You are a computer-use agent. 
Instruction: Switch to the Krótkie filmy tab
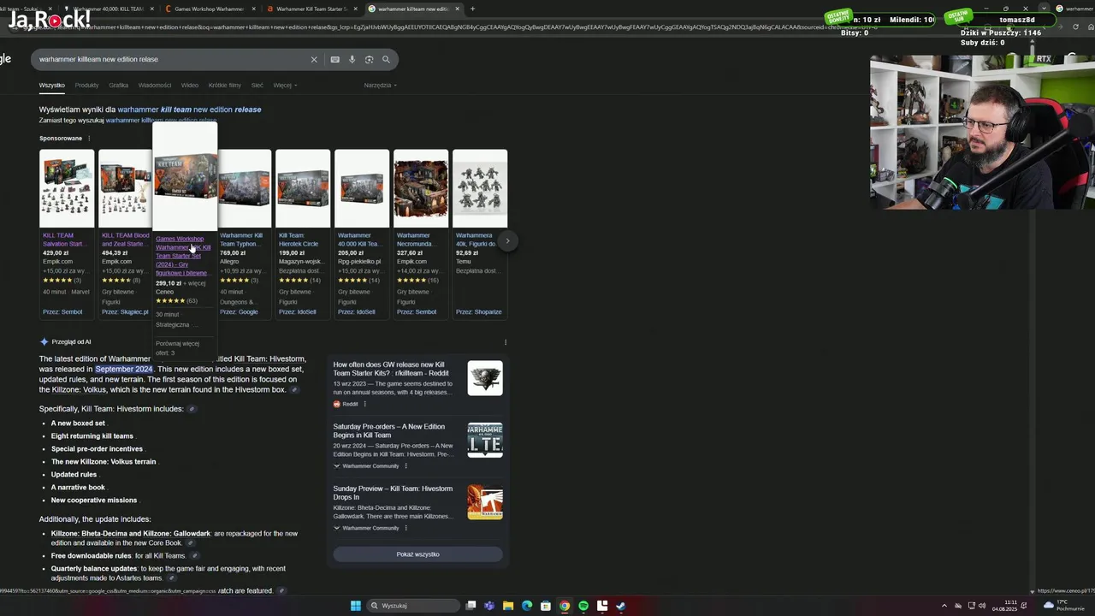coord(224,86)
